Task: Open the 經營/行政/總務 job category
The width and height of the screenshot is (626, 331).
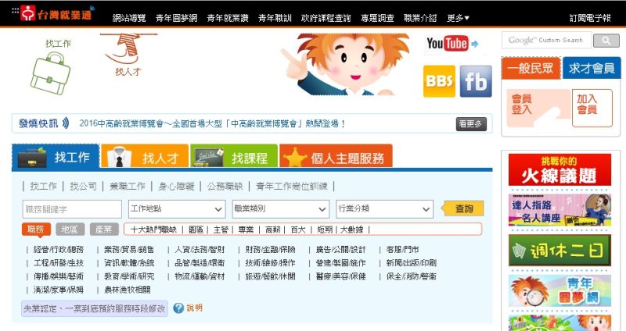Action: click(x=58, y=249)
